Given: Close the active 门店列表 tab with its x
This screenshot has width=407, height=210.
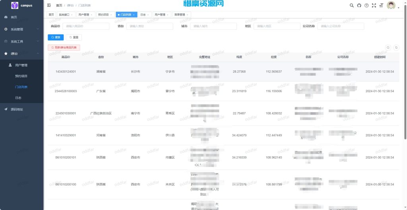Looking at the screenshot, I should coord(134,15).
